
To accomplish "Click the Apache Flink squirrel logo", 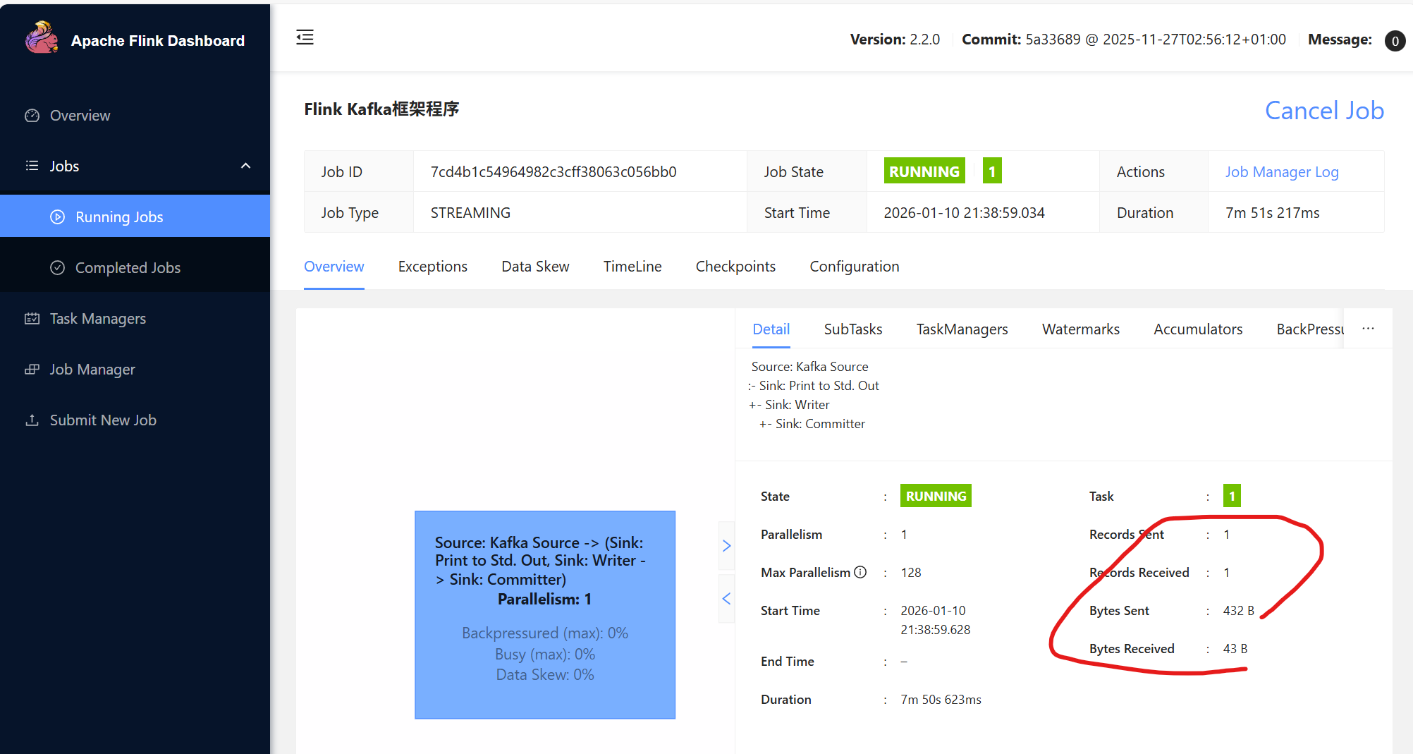I will click(42, 37).
